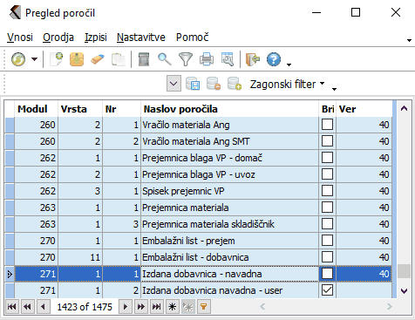This screenshot has height=320, width=415.
Task: Open the Pomoč menu
Action: (x=192, y=37)
